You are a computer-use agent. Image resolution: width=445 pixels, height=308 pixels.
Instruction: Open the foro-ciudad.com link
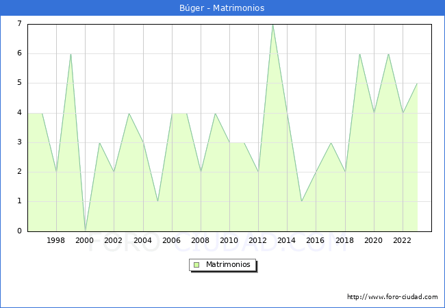392,297
